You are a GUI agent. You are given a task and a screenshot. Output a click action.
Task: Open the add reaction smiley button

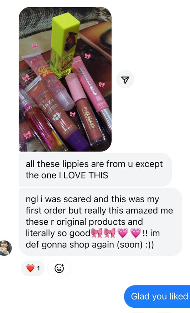(59, 268)
